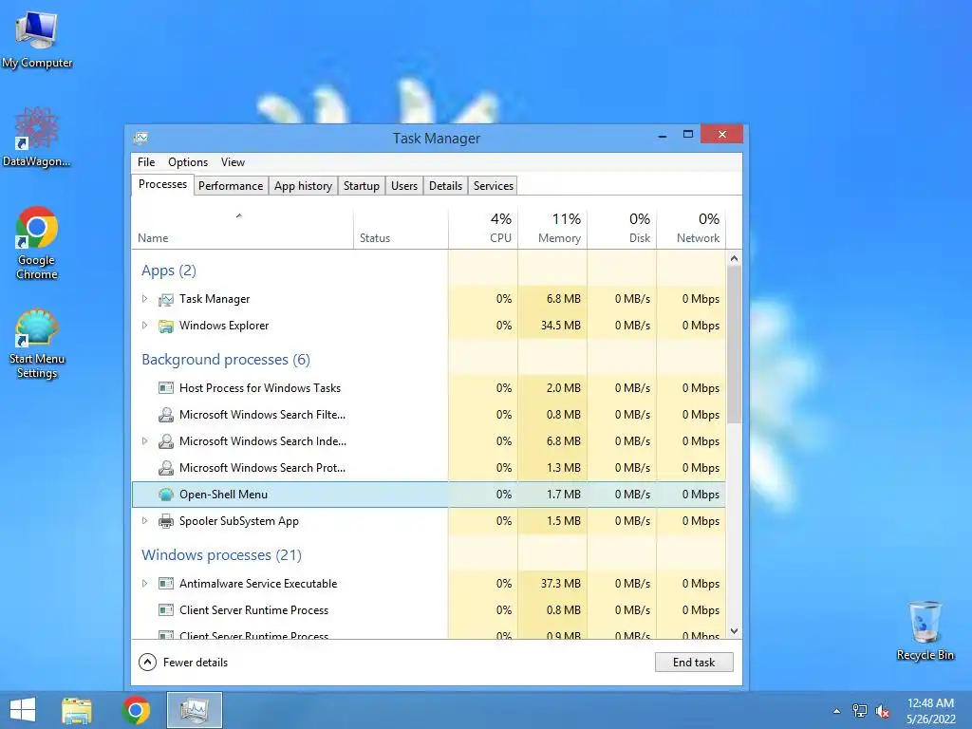The width and height of the screenshot is (972, 729).
Task: Click the scrollbar down arrow
Action: (x=734, y=631)
